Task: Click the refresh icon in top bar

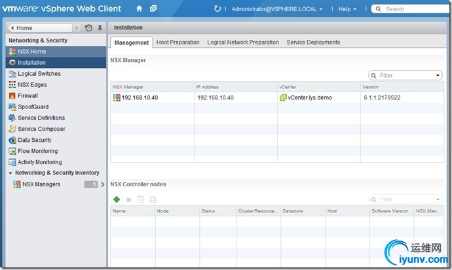Action: click(217, 9)
